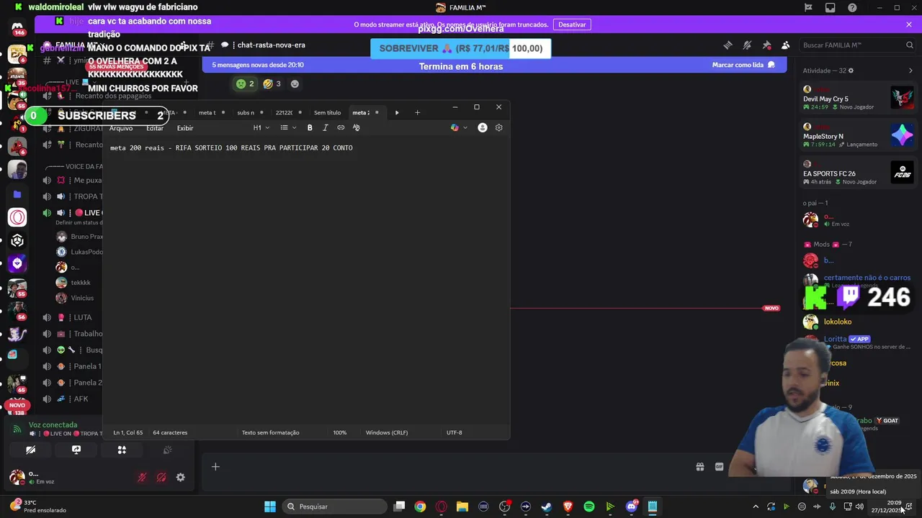Open Google Chrome from taskbar
Viewport: 922px width, 518px height.
click(x=420, y=506)
